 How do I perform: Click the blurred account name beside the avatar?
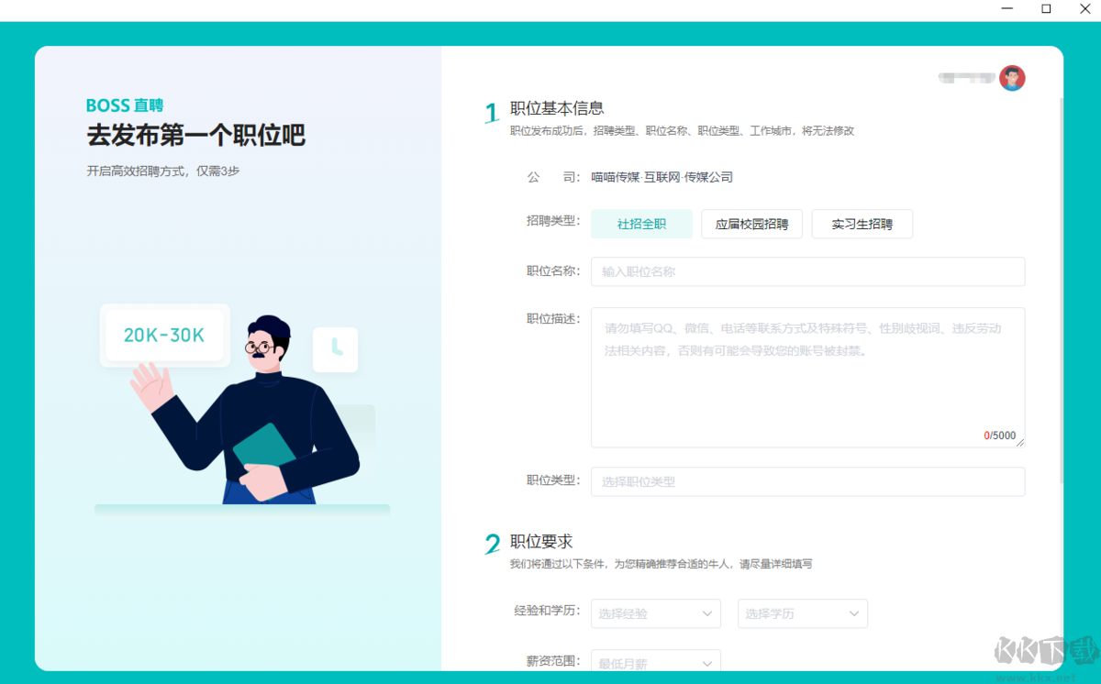click(x=968, y=78)
